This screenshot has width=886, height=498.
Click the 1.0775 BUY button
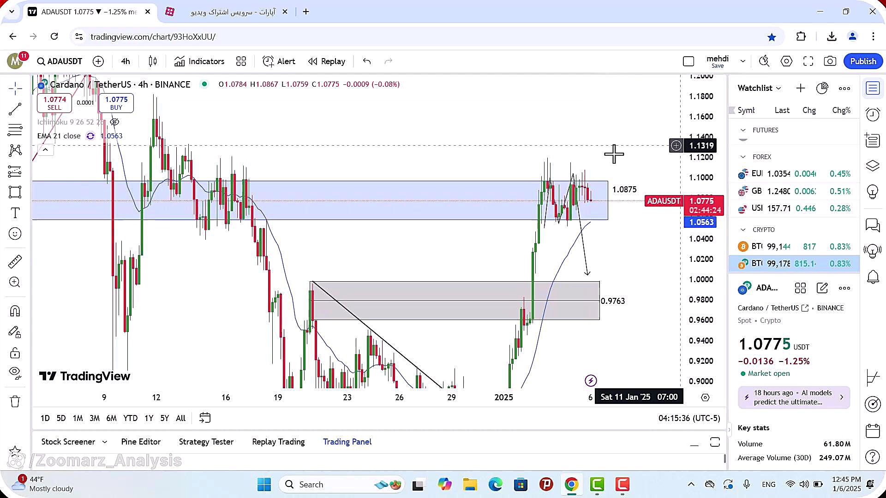(116, 103)
